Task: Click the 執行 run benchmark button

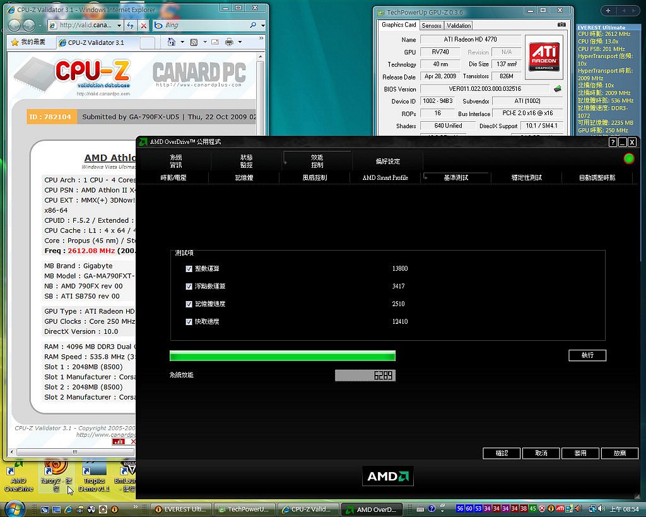Action: click(x=587, y=355)
